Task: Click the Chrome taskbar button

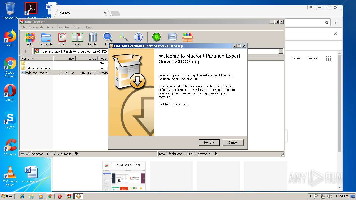Action: click(50, 196)
